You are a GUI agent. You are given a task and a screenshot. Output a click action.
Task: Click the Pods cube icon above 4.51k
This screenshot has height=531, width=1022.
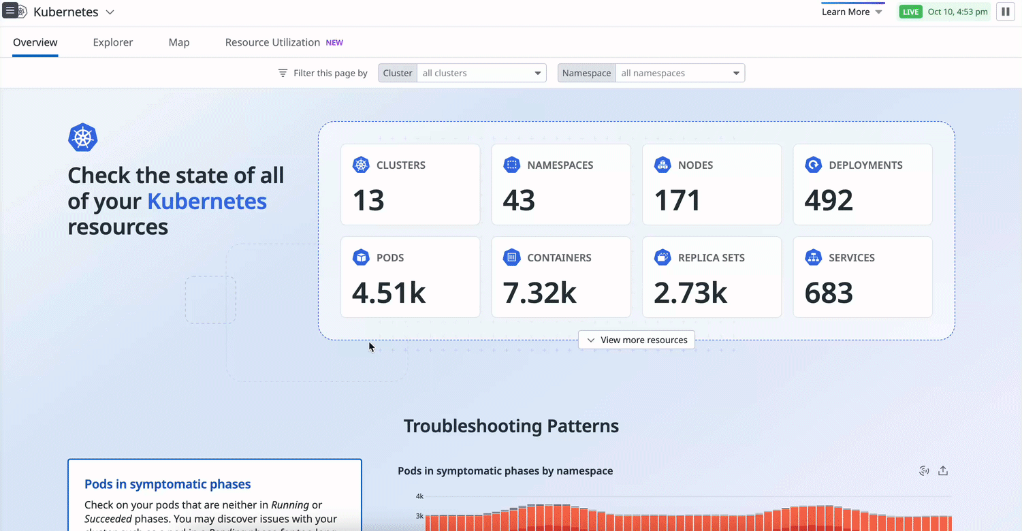[x=361, y=257]
